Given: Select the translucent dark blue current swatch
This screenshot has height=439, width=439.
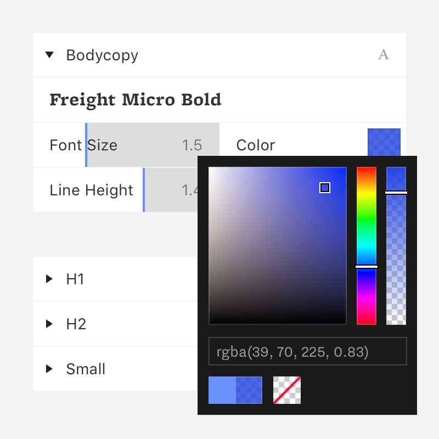Looking at the screenshot, I should click(x=249, y=390).
